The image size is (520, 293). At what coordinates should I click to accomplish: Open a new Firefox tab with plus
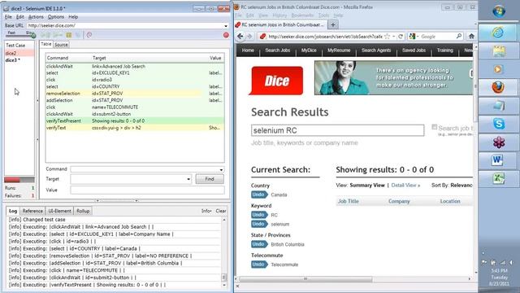(333, 24)
